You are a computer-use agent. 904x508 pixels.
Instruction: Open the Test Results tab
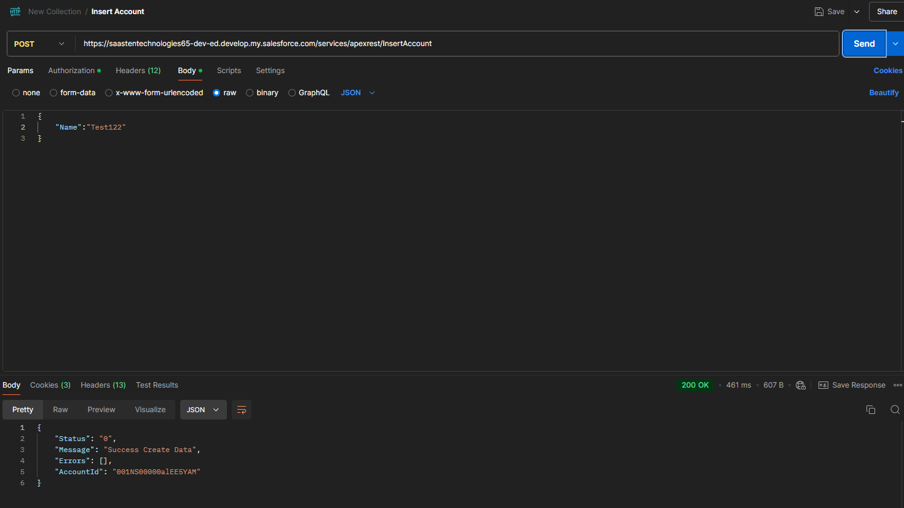coord(157,385)
